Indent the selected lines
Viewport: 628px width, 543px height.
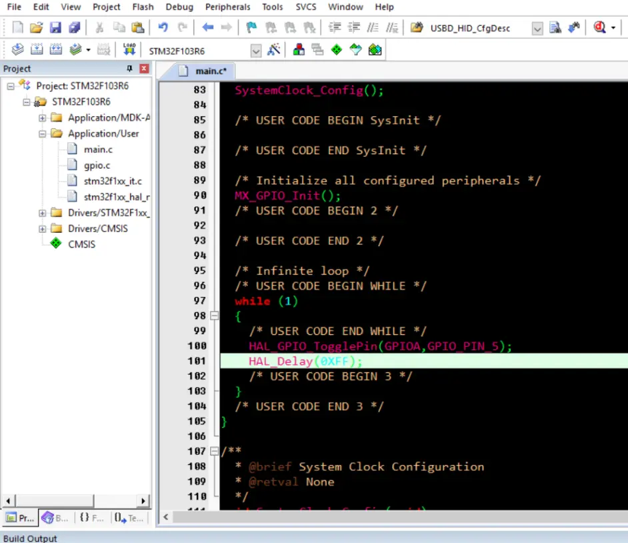coord(335,27)
